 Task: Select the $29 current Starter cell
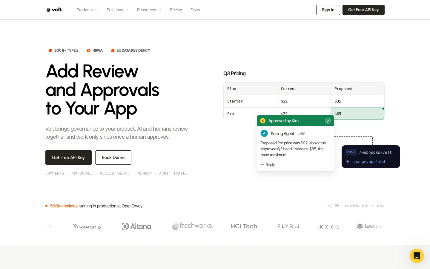tap(304, 101)
